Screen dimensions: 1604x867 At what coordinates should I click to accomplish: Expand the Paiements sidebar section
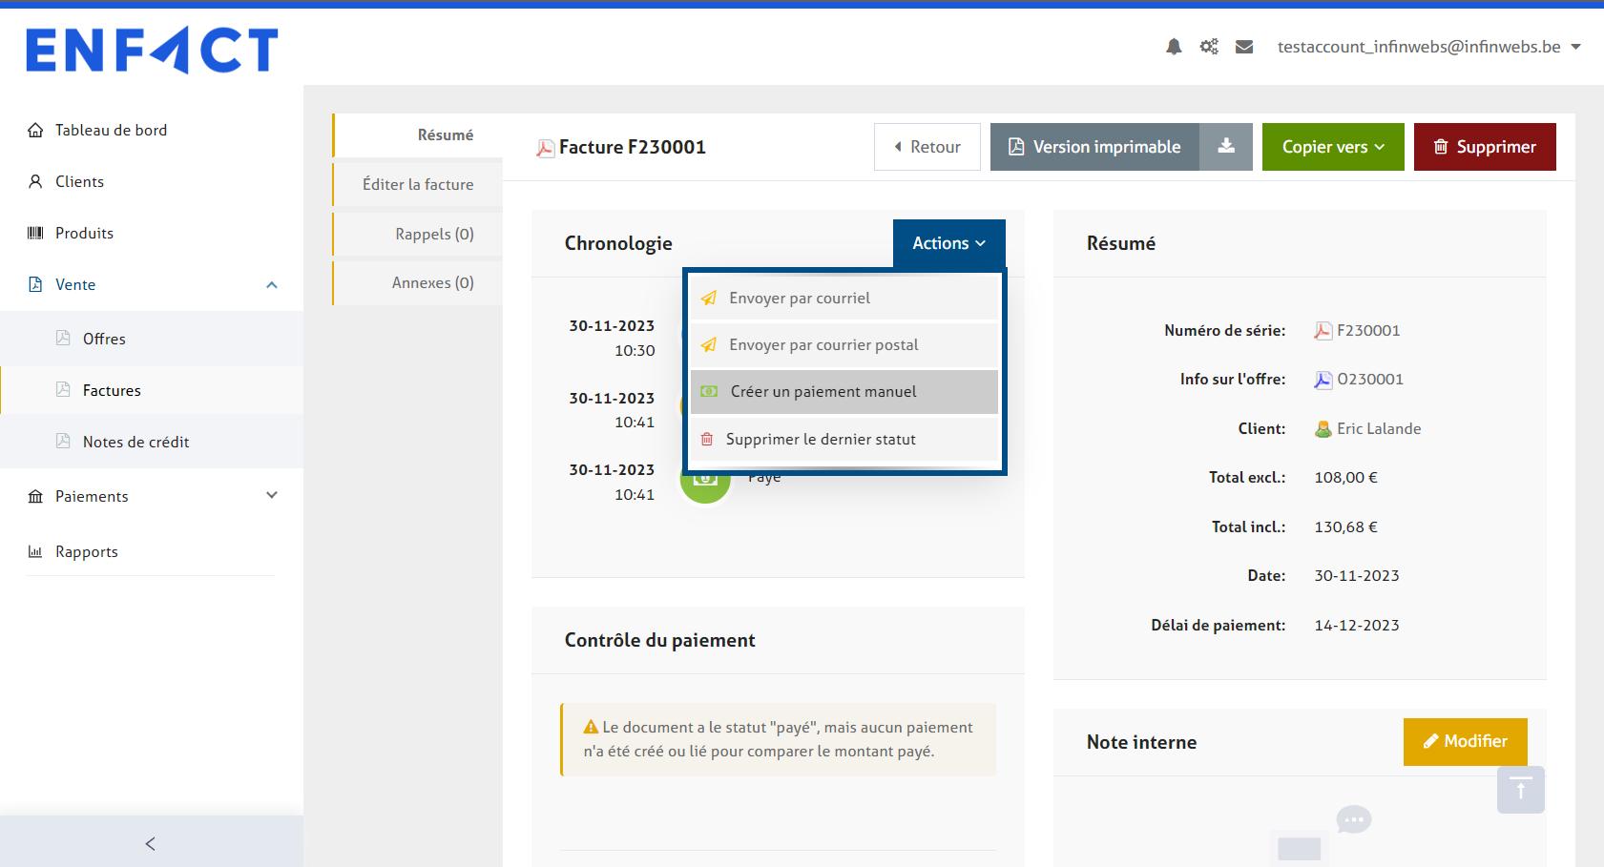coord(271,496)
